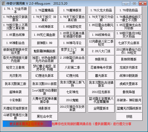
Task: Click the focused 1.99战神传说 button
Action: point(101,35)
